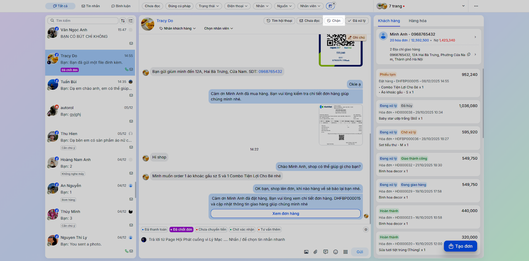Open the tag settings gear icon

(366, 230)
